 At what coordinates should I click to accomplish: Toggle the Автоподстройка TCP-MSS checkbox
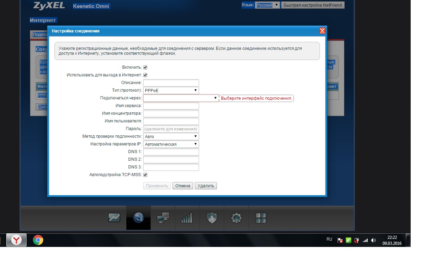145,175
